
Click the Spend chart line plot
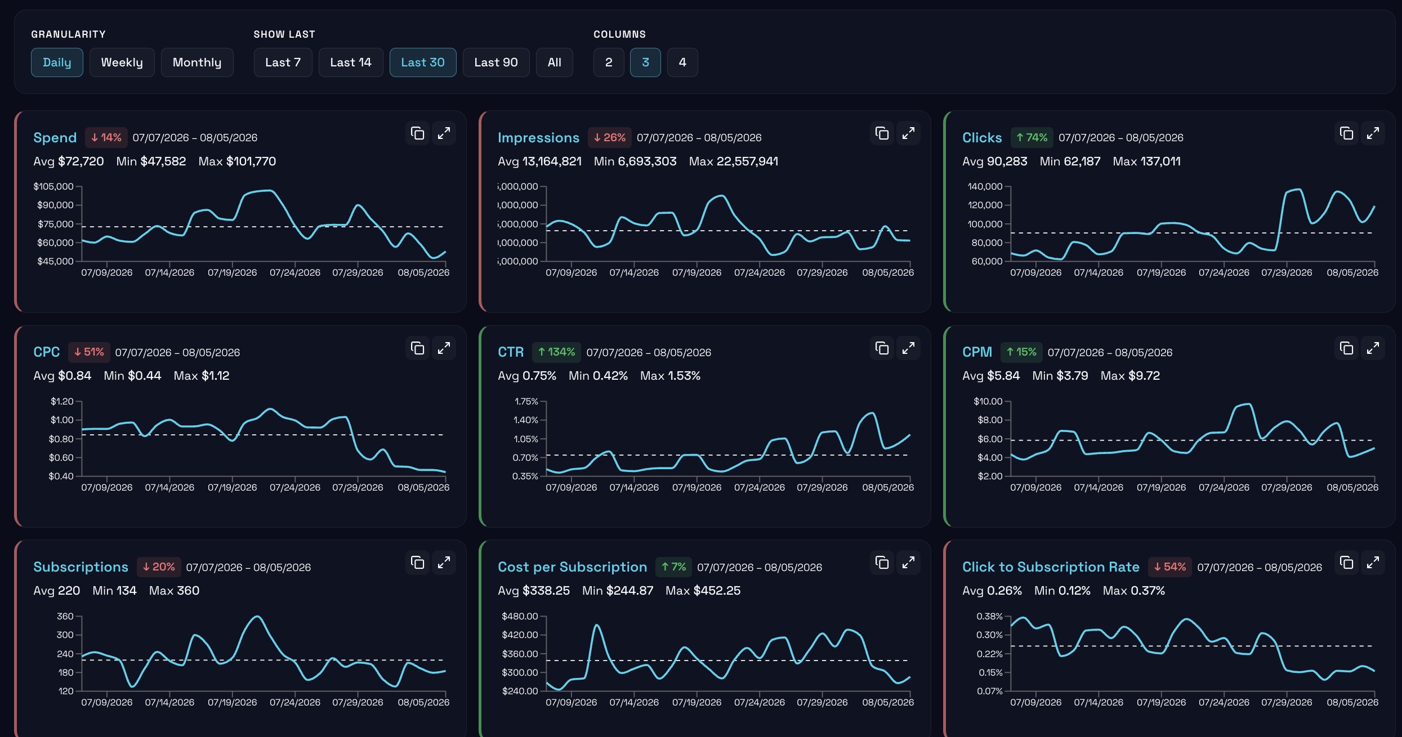(x=264, y=224)
